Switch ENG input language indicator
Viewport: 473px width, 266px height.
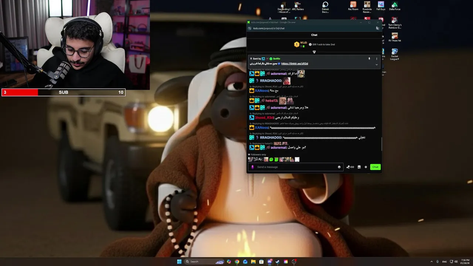pos(445,262)
